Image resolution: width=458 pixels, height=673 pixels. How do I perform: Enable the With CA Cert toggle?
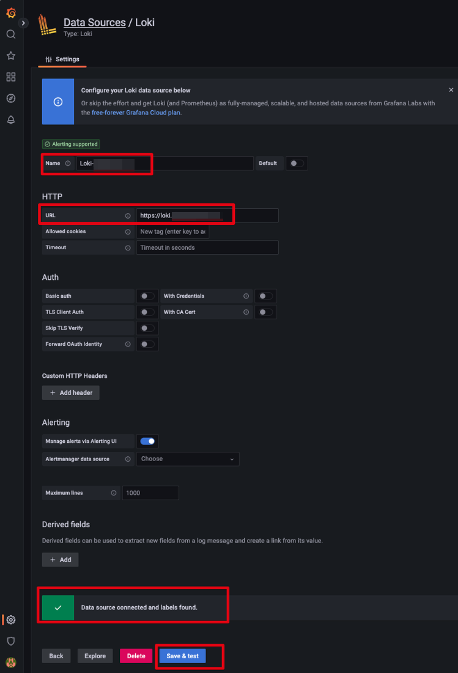pos(265,312)
